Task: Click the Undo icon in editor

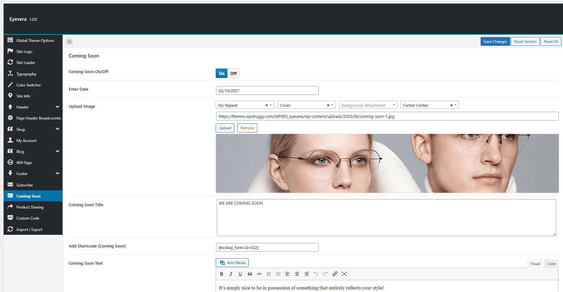Action: click(x=316, y=274)
